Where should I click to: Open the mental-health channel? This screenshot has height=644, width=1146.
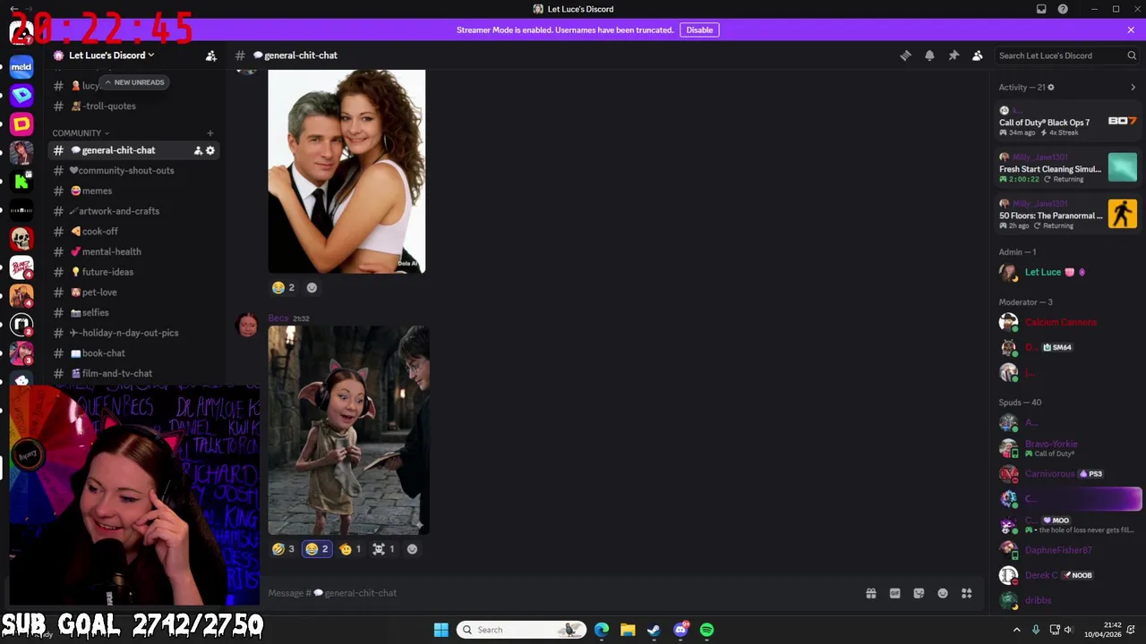[133, 251]
